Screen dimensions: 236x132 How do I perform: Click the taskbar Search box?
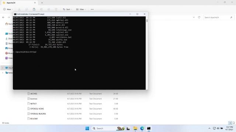pyautogui.click(x=108, y=128)
